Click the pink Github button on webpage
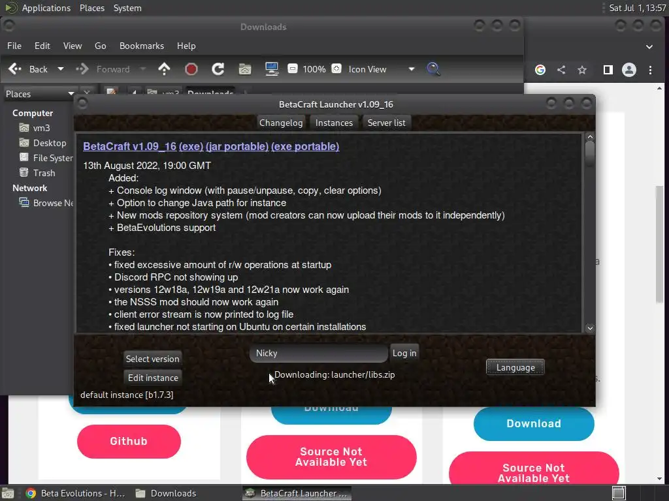This screenshot has width=669, height=501. tap(129, 442)
